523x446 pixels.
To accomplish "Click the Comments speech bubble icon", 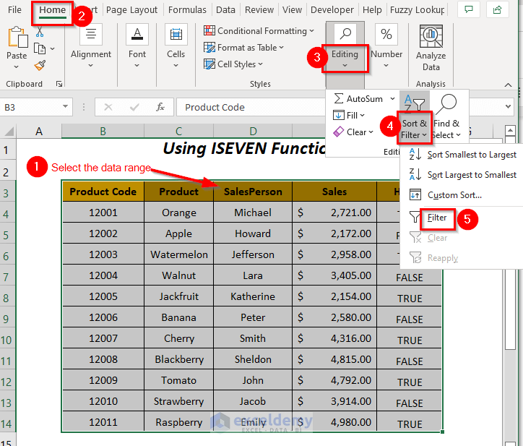I will (469, 9).
